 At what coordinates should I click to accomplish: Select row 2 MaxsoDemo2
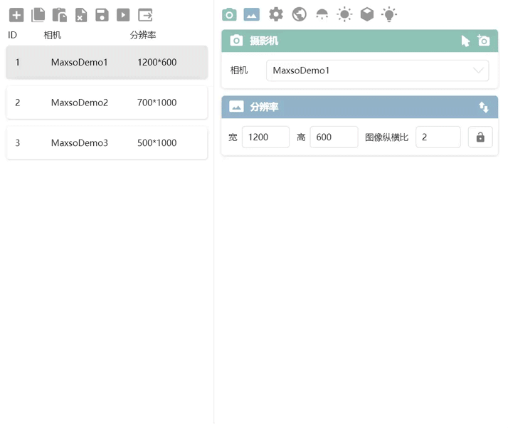(x=107, y=103)
